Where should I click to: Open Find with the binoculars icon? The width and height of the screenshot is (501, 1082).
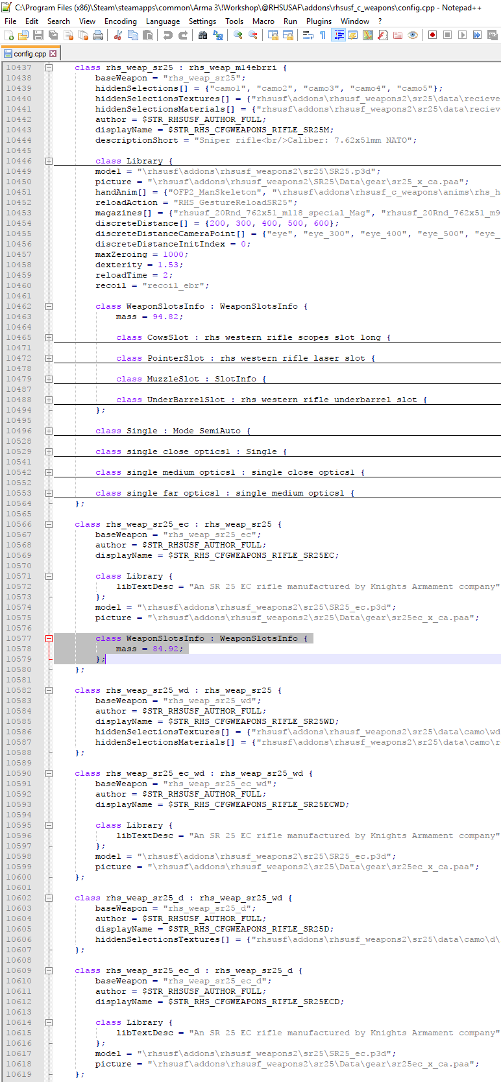(x=203, y=35)
